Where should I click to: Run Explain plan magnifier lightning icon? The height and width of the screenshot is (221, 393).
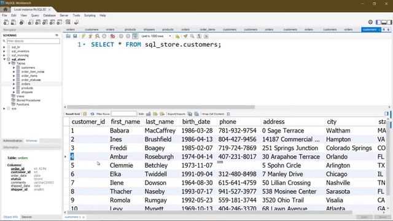[x=97, y=36]
